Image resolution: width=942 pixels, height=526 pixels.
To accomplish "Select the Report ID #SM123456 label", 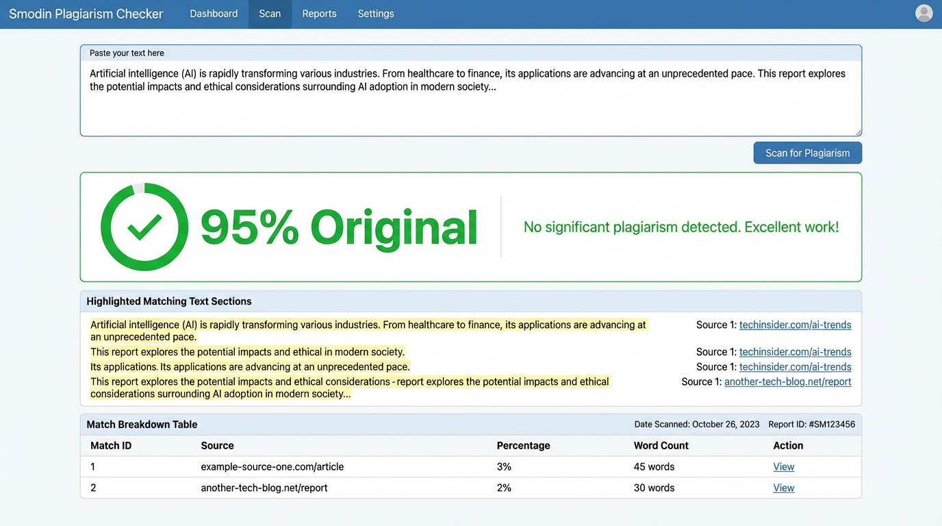I will tap(811, 425).
